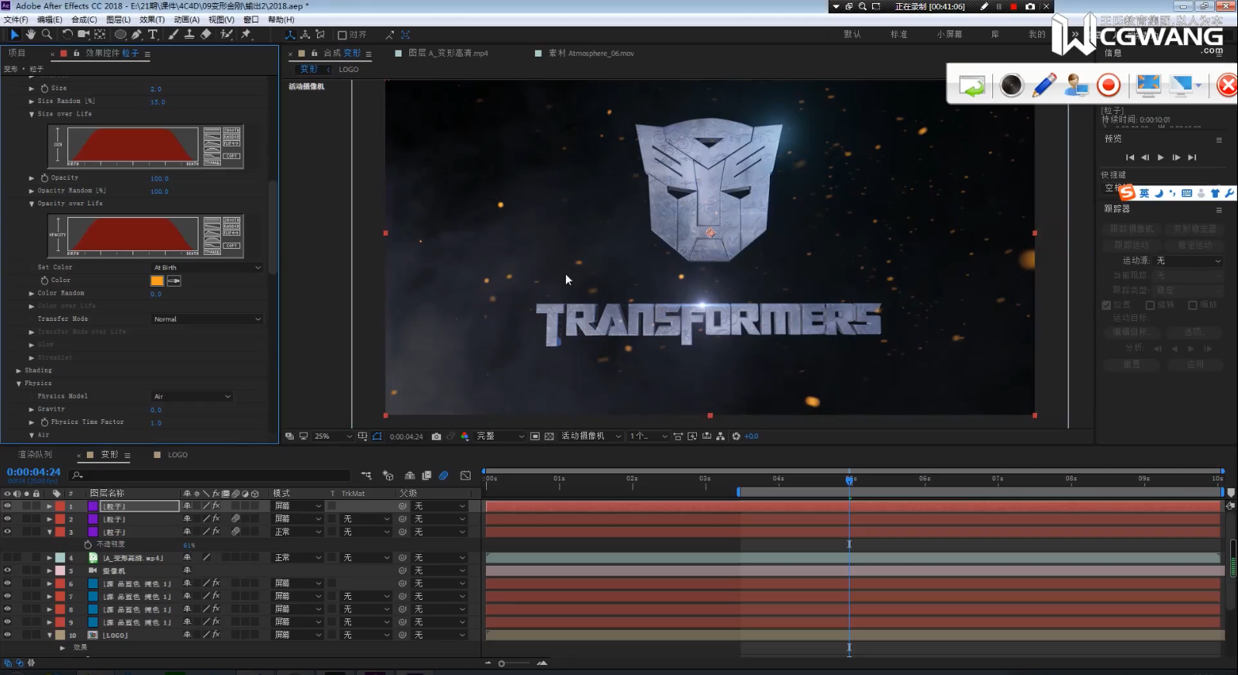Select the 标准 workspace

point(898,34)
